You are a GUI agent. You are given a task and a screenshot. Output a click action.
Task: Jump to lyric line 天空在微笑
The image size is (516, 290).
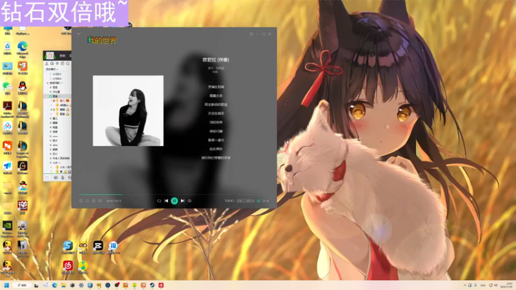click(216, 113)
